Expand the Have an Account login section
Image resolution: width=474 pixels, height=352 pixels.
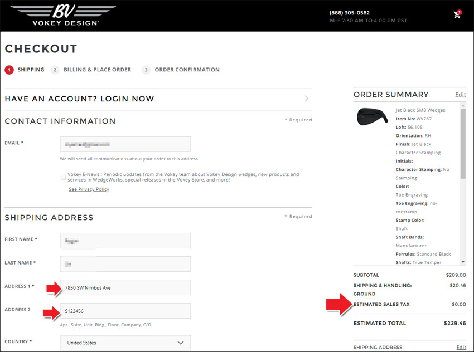(158, 99)
